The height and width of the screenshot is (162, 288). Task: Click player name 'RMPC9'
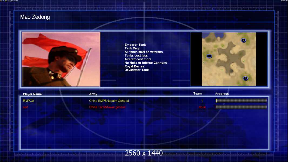click(28, 101)
